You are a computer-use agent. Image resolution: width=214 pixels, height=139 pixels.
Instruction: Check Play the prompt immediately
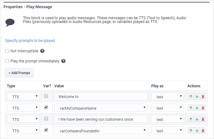tap(7, 61)
